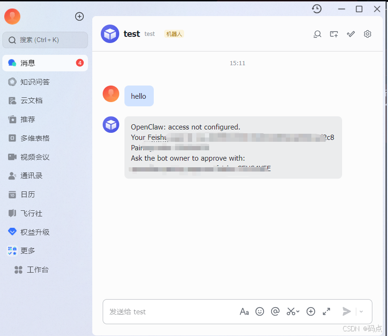The image size is (388, 336).
Task: Open 通讯录 contacts
Action: pyautogui.click(x=45, y=176)
